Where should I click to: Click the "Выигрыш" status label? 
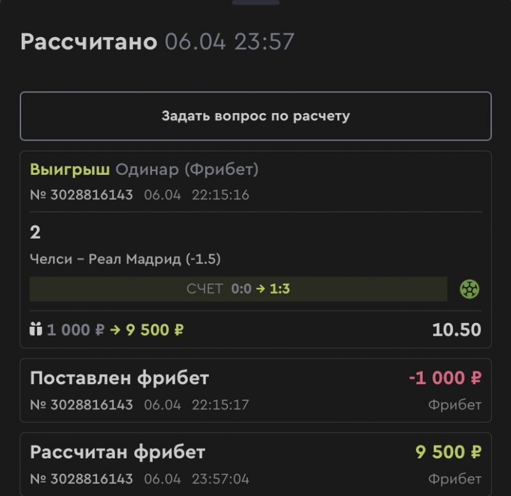tap(70, 170)
